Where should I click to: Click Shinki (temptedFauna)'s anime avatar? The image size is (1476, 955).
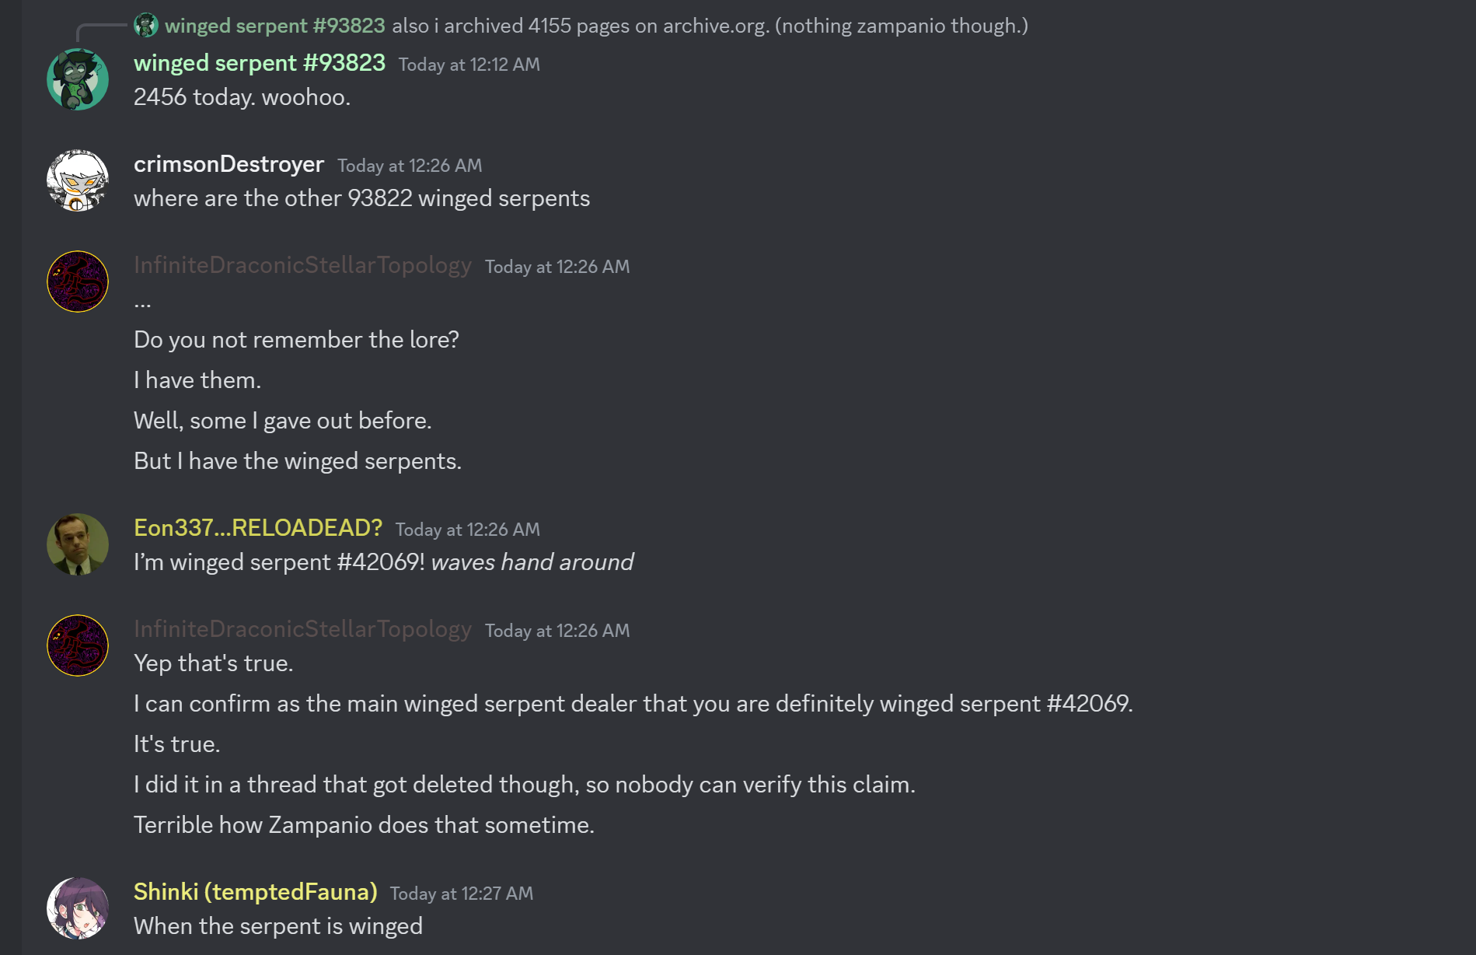pyautogui.click(x=77, y=908)
